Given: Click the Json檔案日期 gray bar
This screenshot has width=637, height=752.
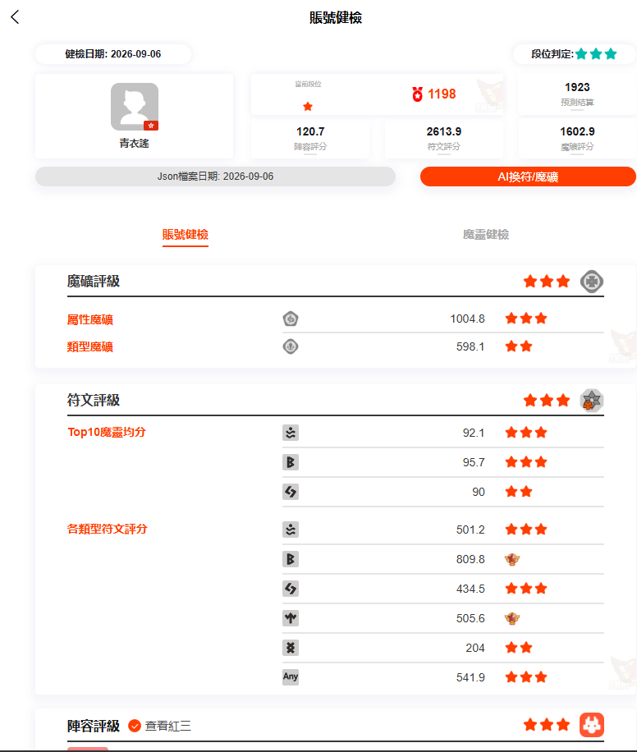Looking at the screenshot, I should [x=215, y=177].
